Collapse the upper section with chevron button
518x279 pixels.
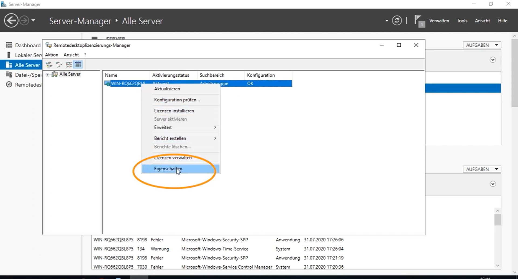pos(493,60)
